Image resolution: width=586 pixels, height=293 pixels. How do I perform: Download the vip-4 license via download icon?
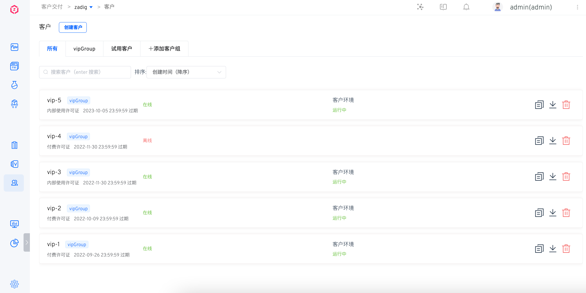[x=553, y=141]
